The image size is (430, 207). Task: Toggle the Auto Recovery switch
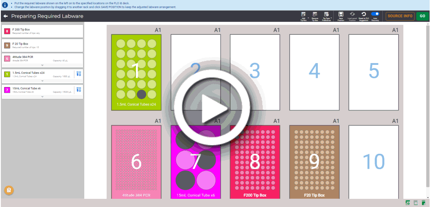(x=375, y=14)
